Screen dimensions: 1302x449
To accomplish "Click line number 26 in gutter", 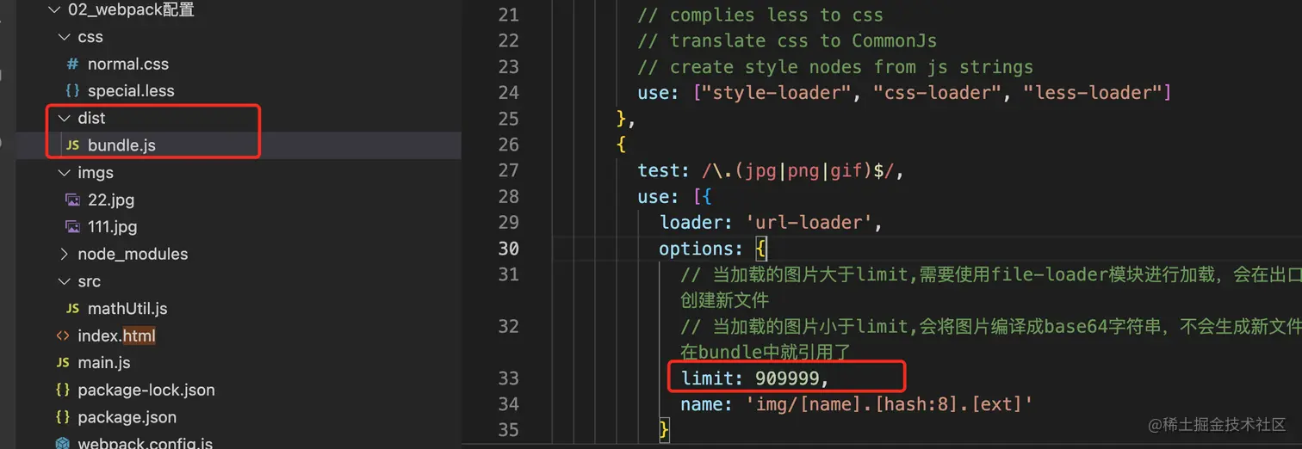I will [x=508, y=145].
